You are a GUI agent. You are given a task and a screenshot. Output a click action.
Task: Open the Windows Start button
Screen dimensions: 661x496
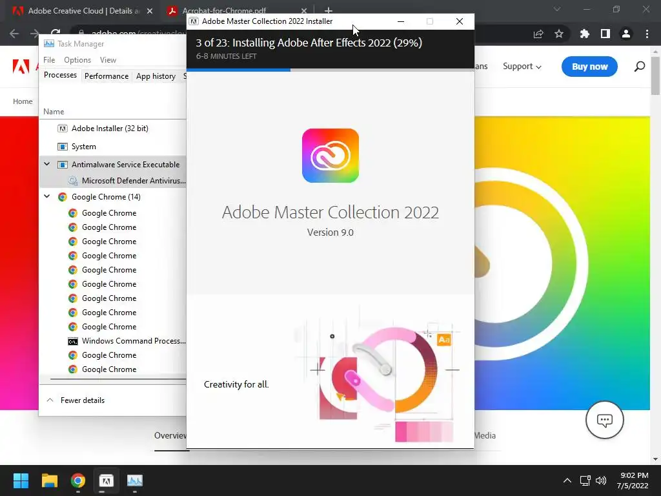point(21,480)
